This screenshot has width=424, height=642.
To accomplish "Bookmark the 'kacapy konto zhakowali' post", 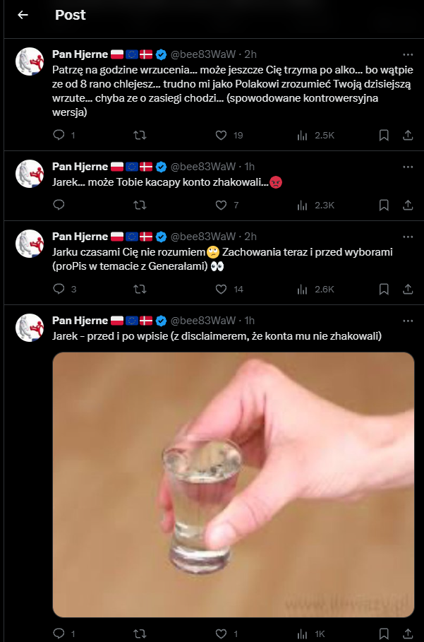I will [384, 205].
